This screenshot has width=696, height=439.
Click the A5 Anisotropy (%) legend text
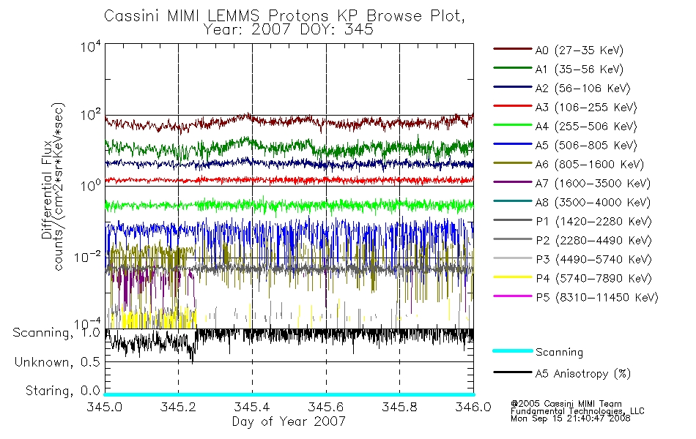click(583, 374)
